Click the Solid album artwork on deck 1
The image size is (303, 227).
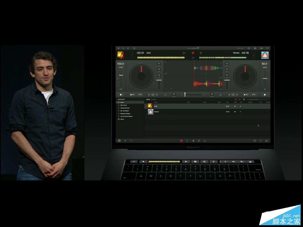pos(121,55)
